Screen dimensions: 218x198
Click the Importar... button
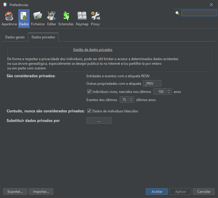click(x=41, y=192)
